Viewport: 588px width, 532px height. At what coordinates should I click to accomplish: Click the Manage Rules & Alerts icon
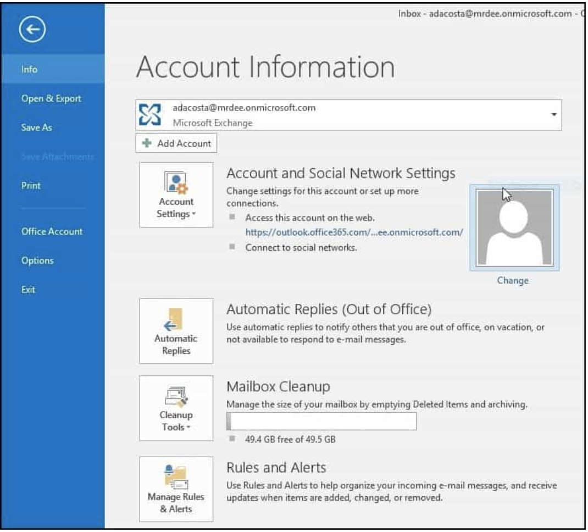(176, 476)
